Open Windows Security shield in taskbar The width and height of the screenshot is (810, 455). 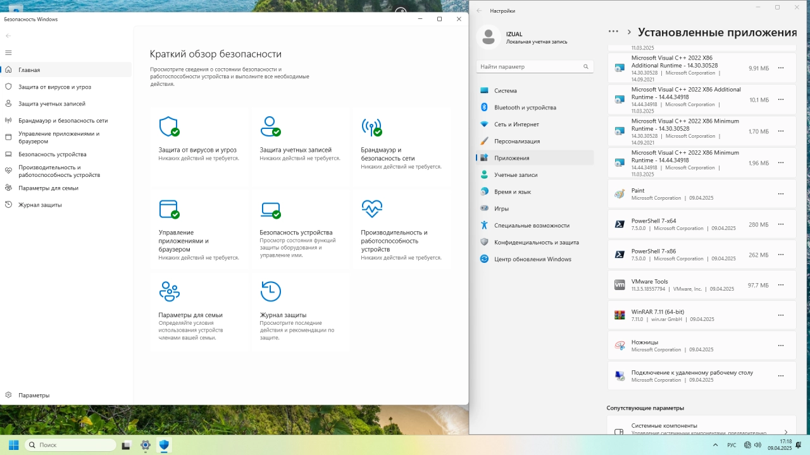pyautogui.click(x=165, y=445)
